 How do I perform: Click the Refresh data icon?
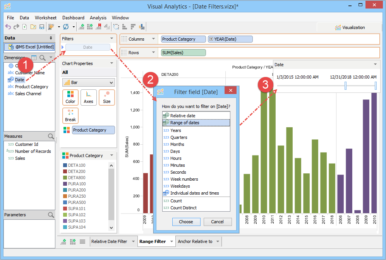[x=65, y=27]
